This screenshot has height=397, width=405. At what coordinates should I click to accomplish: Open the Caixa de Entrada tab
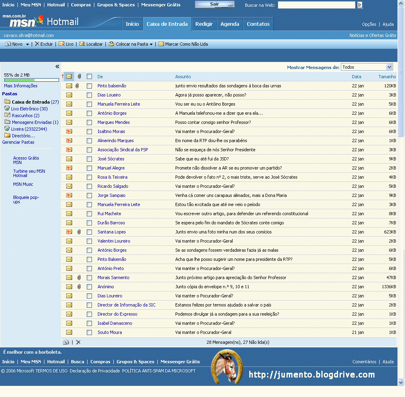click(x=167, y=24)
